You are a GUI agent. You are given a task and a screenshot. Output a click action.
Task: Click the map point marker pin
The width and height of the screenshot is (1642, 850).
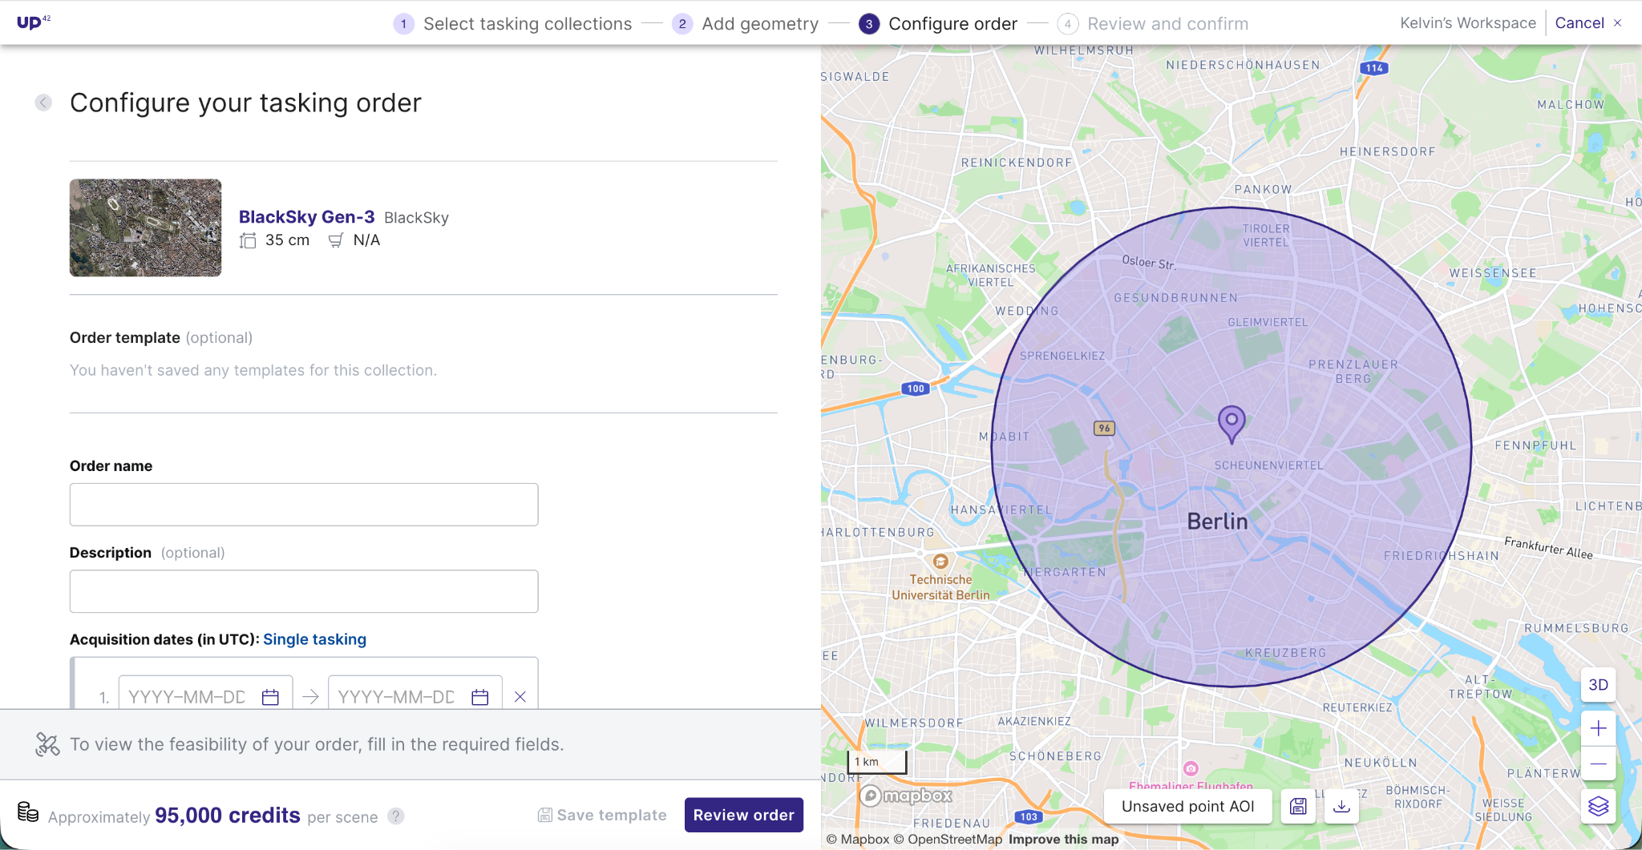(x=1231, y=424)
